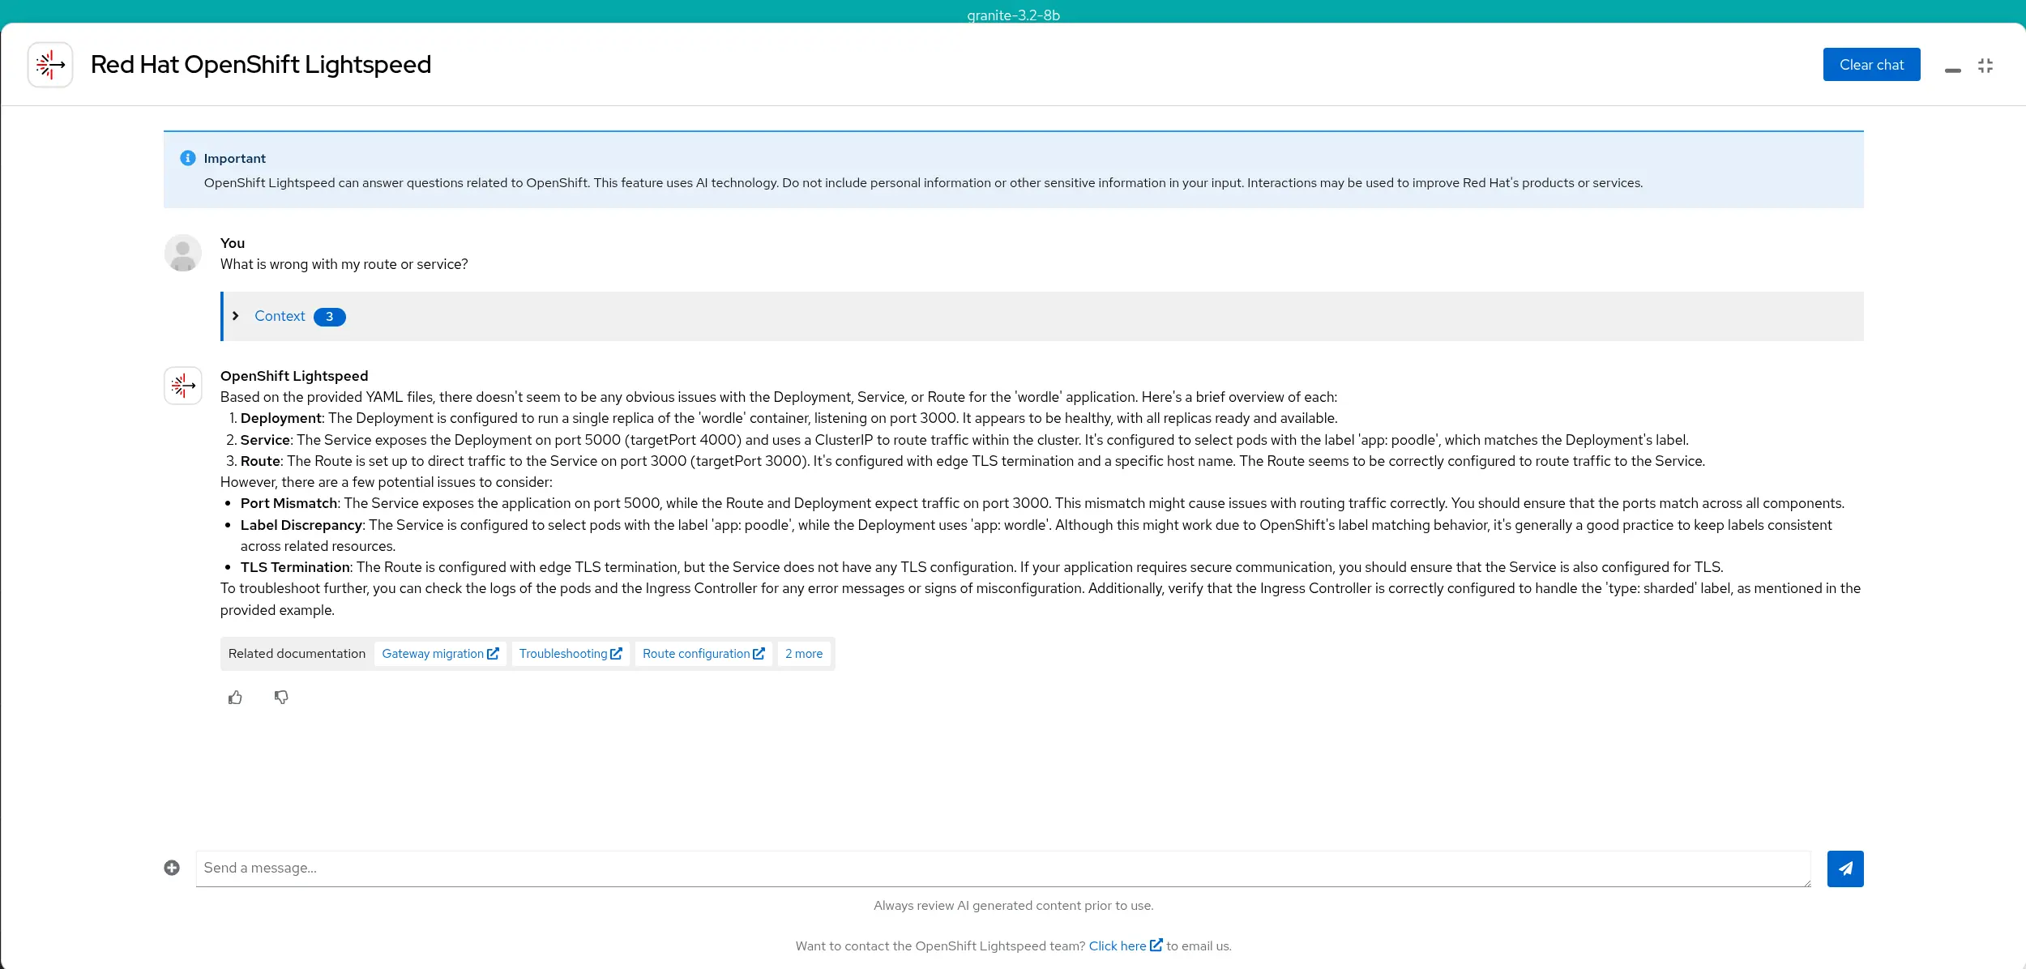
Task: Open Gateway migration documentation link
Action: (440, 654)
